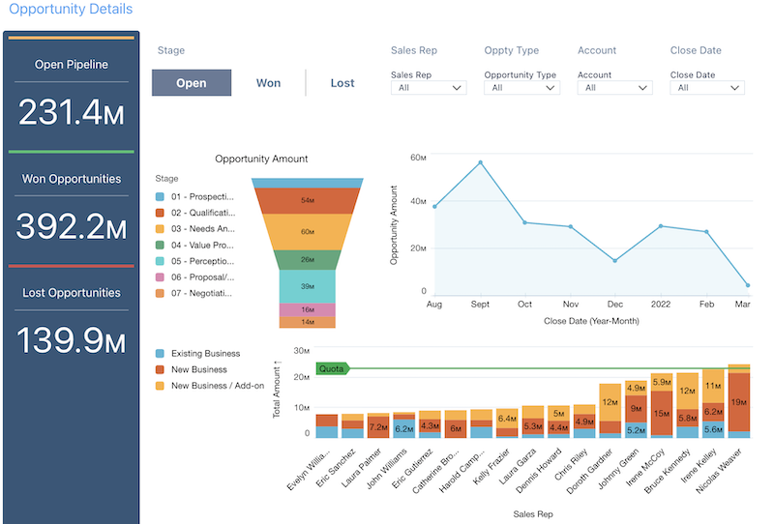Click the Opportunity Details page title
The width and height of the screenshot is (774, 524).
coord(71,9)
